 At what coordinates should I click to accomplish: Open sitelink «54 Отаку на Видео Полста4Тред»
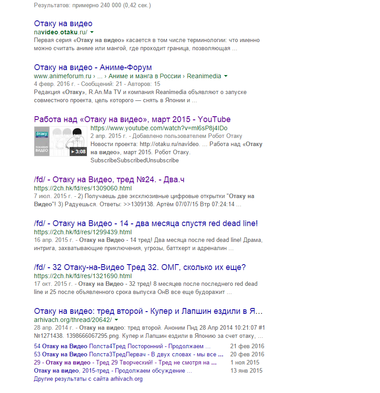(x=122, y=346)
